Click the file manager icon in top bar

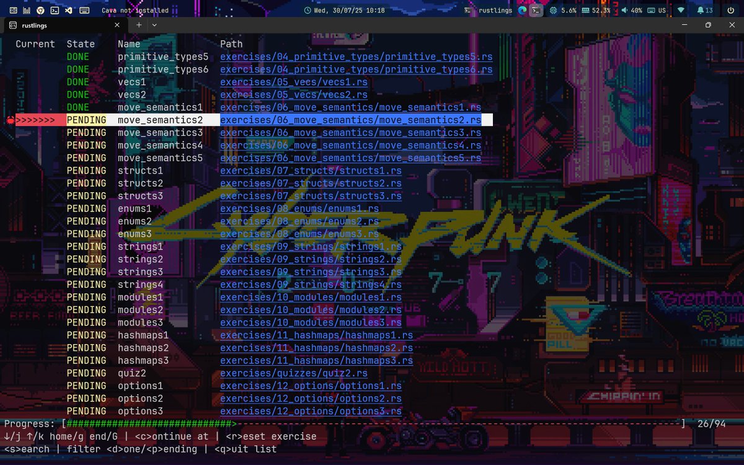pyautogui.click(x=13, y=11)
